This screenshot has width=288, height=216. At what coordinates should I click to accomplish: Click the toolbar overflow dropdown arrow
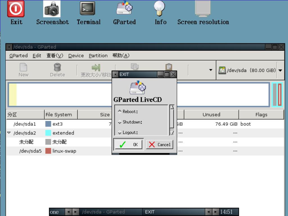[211, 70]
